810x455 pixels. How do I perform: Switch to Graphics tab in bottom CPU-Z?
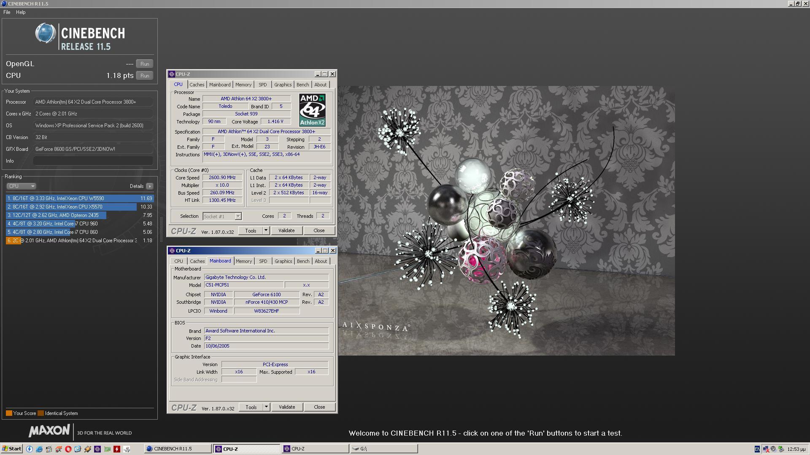click(x=283, y=261)
